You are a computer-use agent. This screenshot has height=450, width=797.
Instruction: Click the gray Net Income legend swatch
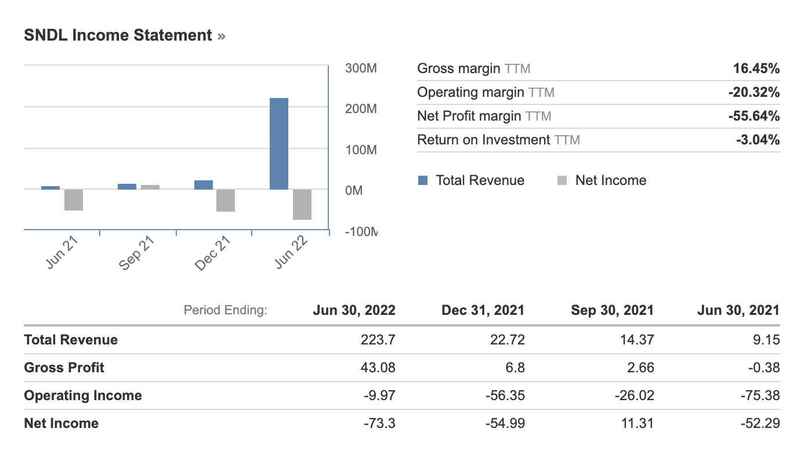[561, 180]
